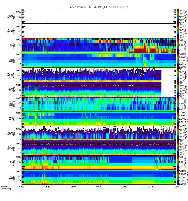Screen dimensions: 188x201
Task: Click the 1000 frequency tick of tha fff edc34
Action: tap(19, 12)
